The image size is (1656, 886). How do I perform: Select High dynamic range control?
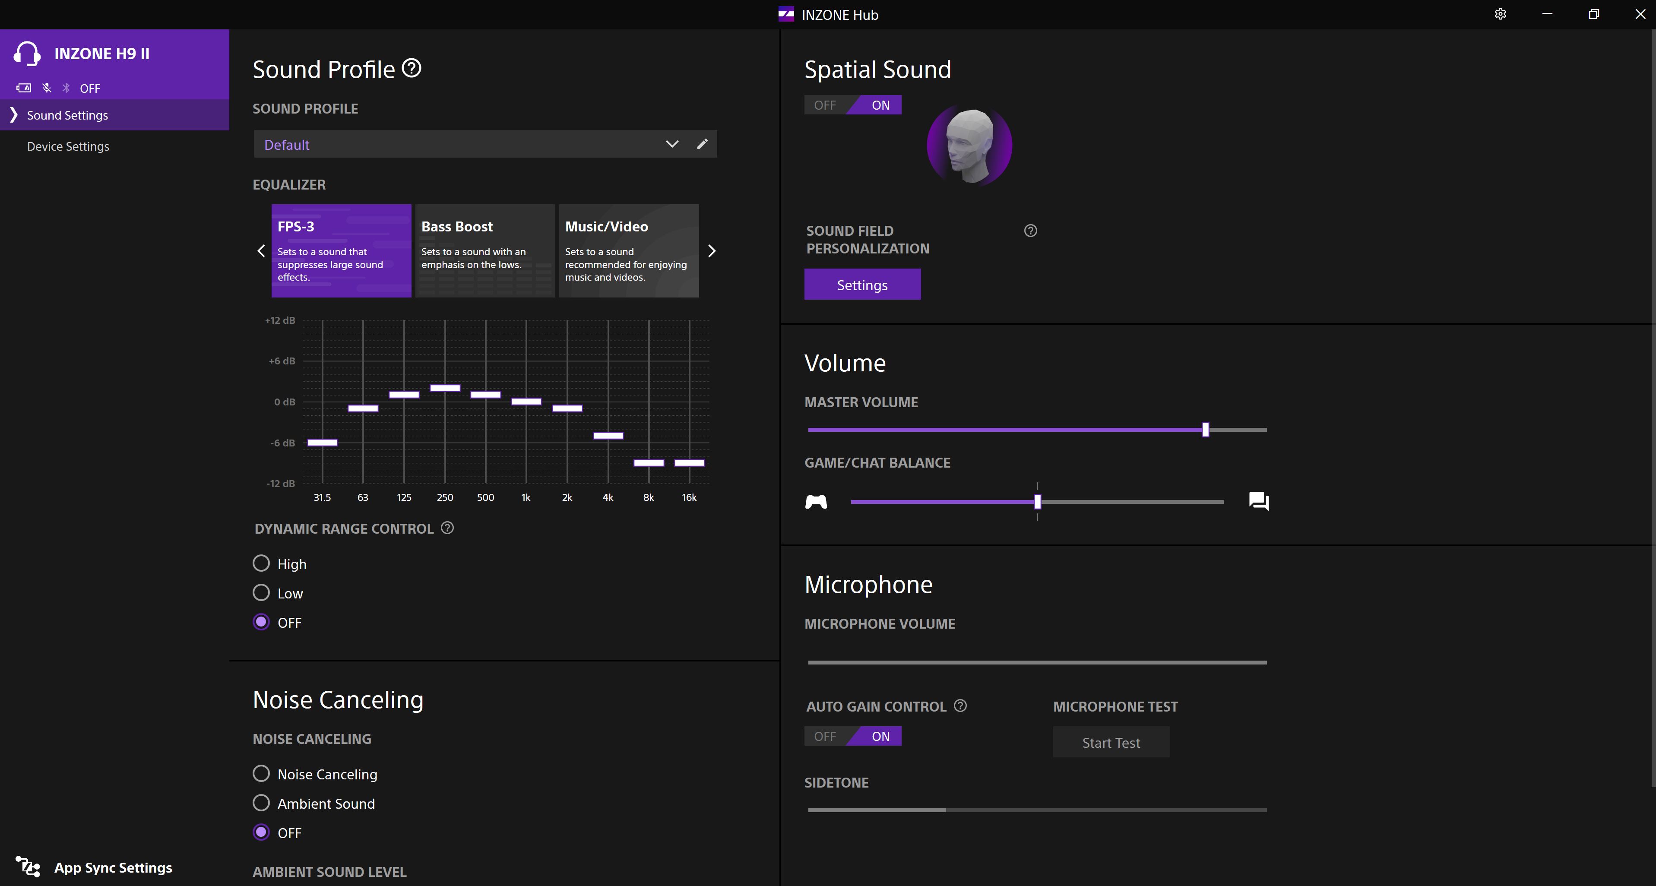click(261, 563)
